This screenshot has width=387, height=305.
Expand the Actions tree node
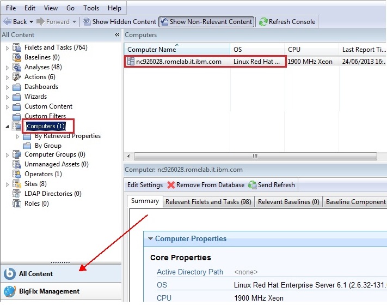[7, 77]
